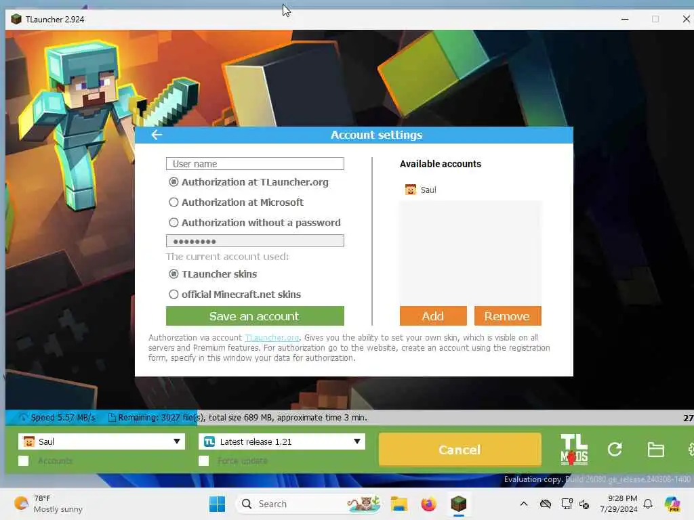
Task: Toggle the Force update checkbox
Action: pos(203,460)
